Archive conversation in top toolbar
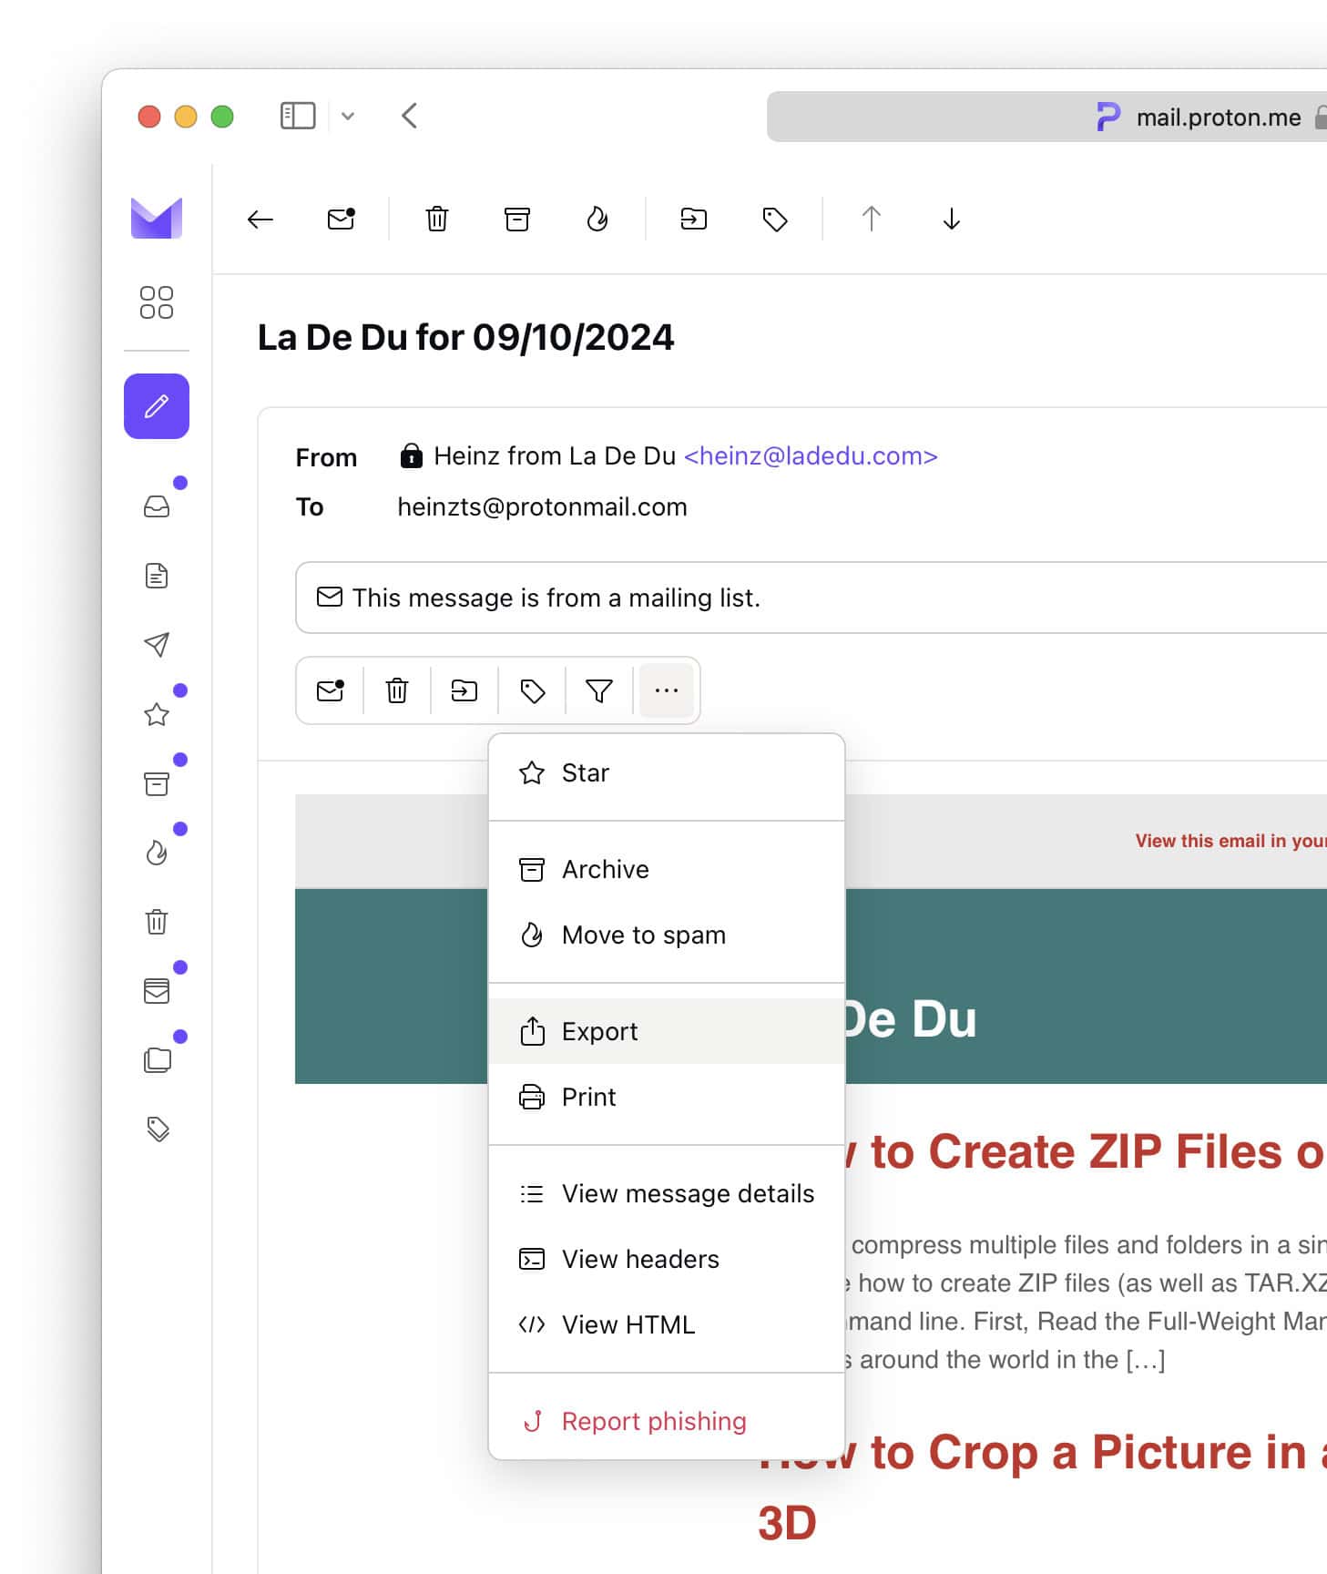 click(x=517, y=220)
